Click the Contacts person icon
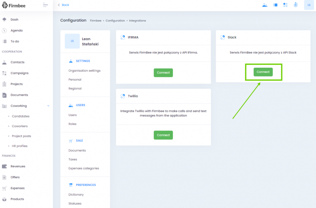Viewport: 316px width, 208px height. click(4, 62)
